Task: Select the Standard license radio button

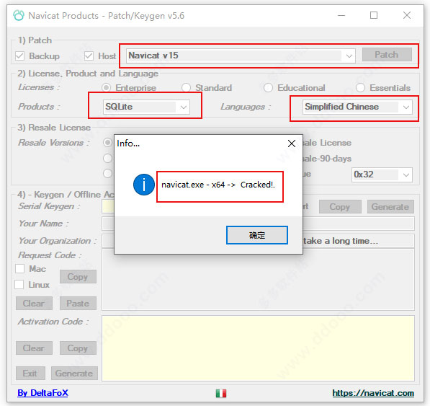Action: (187, 87)
